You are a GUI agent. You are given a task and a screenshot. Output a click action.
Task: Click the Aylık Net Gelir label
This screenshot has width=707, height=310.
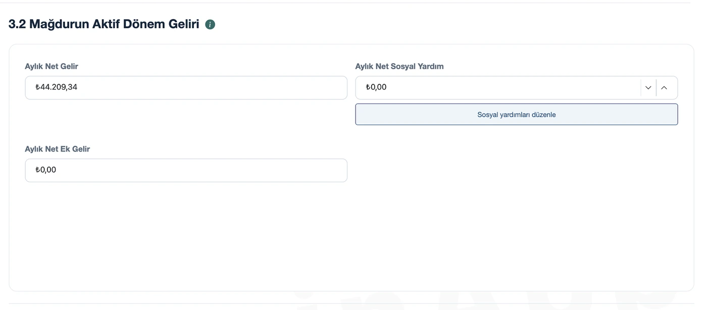pos(52,66)
